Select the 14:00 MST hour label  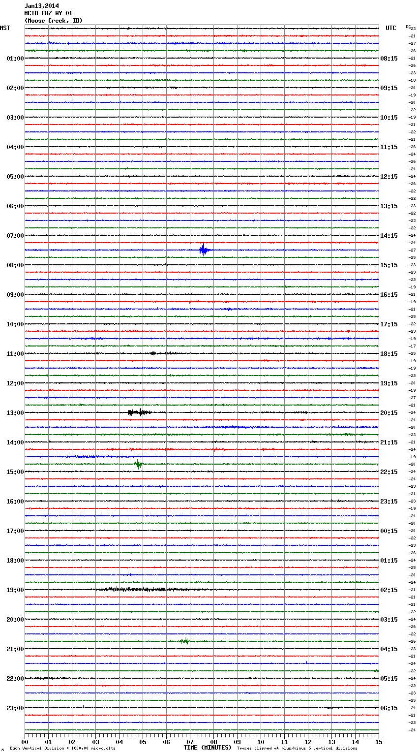click(x=15, y=442)
